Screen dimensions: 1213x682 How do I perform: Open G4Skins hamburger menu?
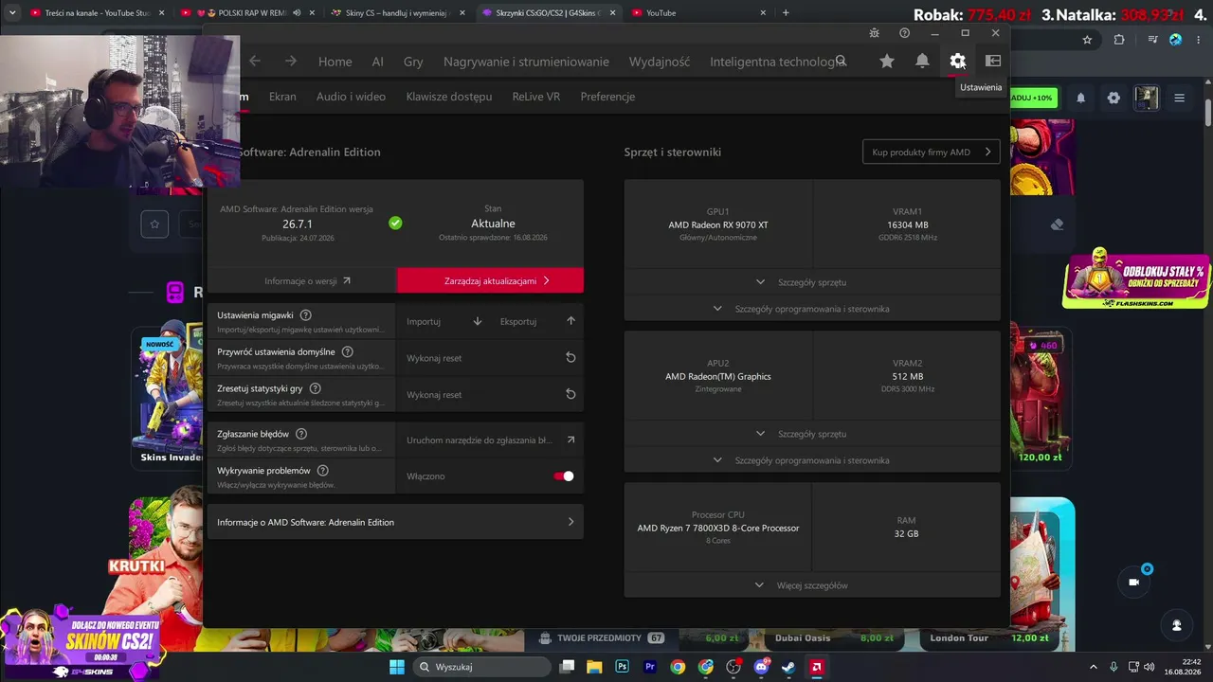pos(1179,98)
